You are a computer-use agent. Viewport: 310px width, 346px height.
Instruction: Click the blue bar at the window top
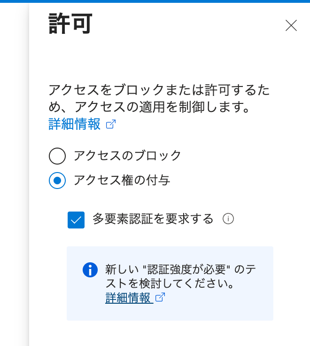[x=155, y=1]
